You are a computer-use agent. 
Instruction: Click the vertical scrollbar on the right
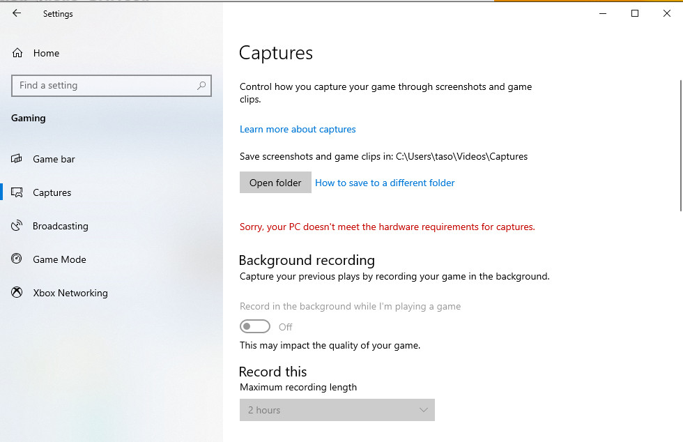click(680, 139)
